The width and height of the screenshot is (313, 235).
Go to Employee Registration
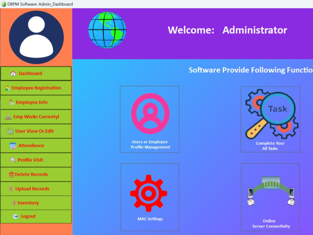click(x=36, y=88)
